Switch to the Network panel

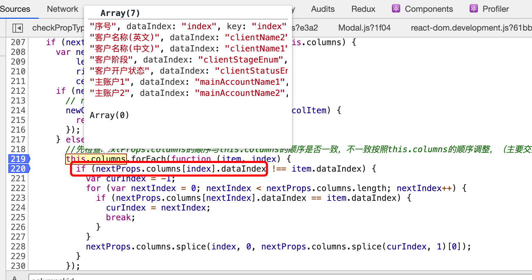tap(62, 9)
